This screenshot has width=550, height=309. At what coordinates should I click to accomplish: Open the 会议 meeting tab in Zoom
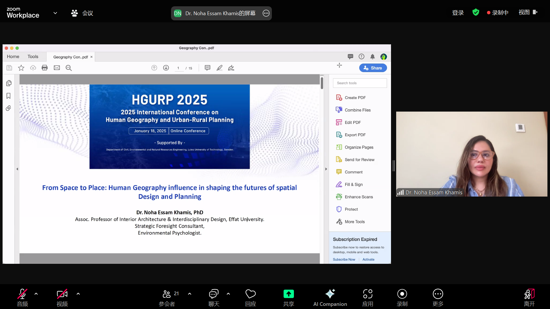[82, 13]
